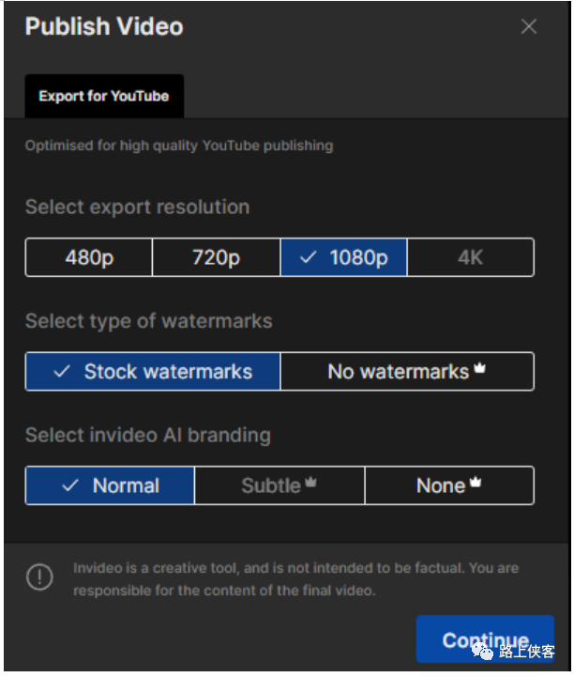The image size is (574, 677).
Task: Select 1080p export resolution
Action: tap(344, 258)
